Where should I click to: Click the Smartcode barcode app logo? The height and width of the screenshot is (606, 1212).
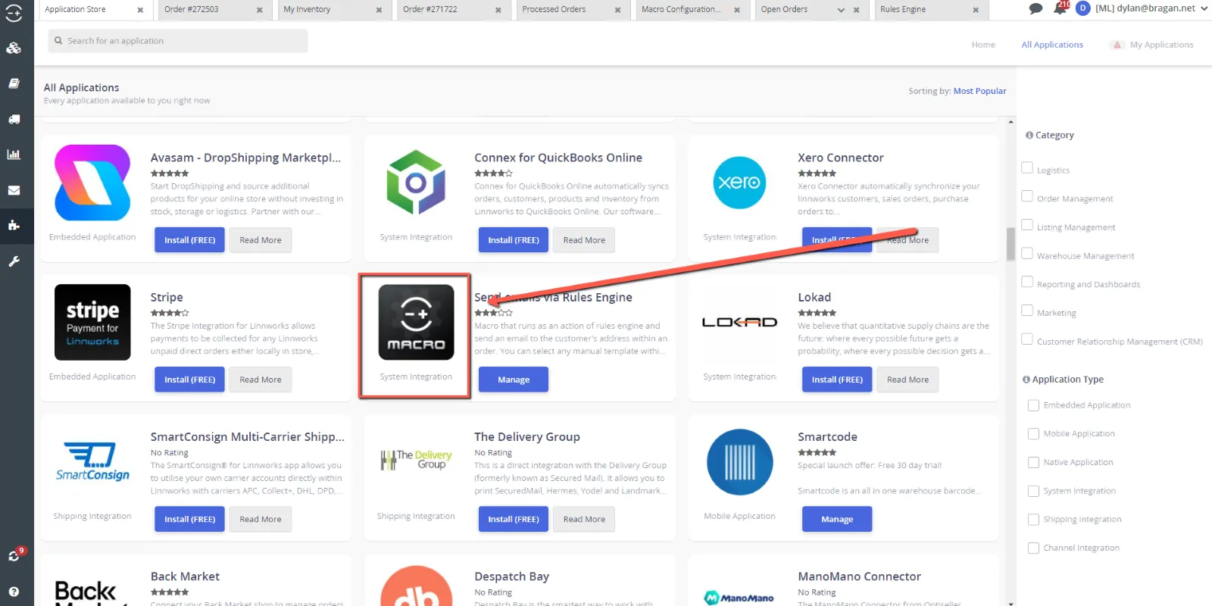tap(739, 462)
